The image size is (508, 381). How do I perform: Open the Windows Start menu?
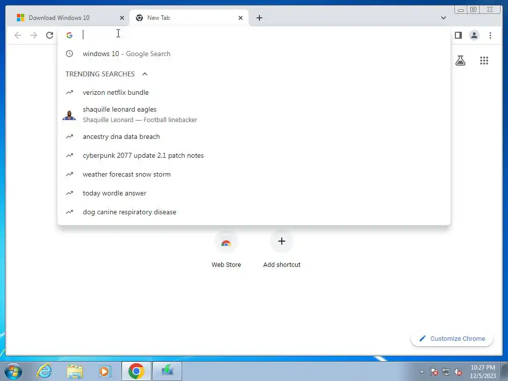(x=13, y=371)
